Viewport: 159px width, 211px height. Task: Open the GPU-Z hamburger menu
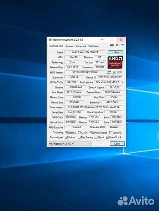coord(122,45)
